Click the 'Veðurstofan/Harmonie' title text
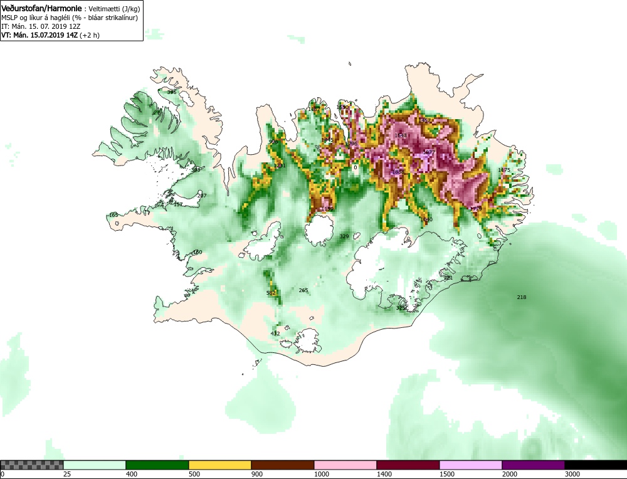 [x=41, y=8]
